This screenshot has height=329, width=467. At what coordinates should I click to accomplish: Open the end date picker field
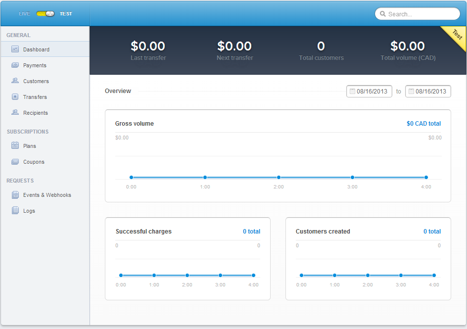point(428,92)
